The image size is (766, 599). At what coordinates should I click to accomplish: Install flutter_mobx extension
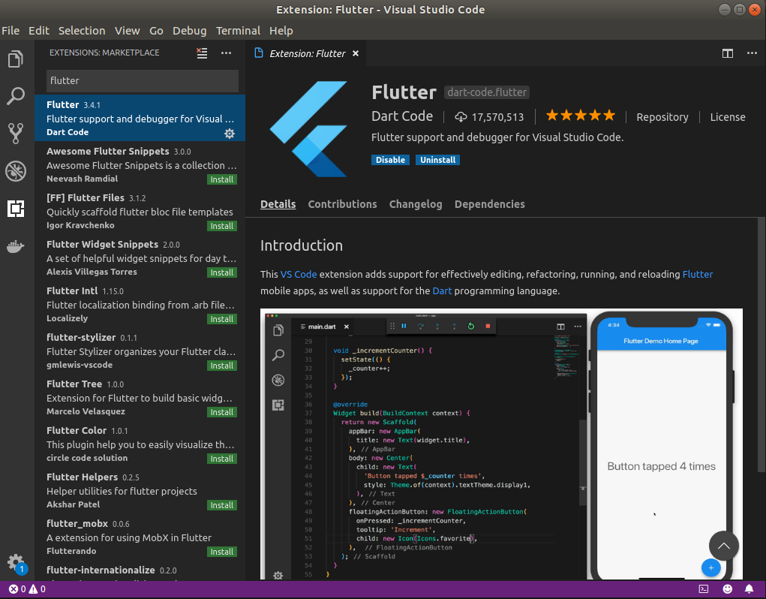(x=222, y=551)
